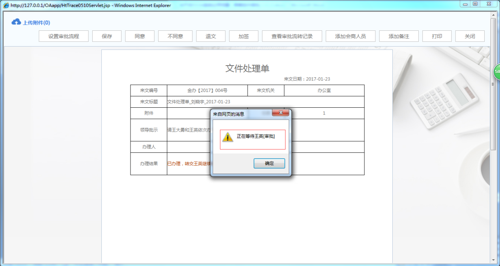This screenshot has width=500, height=266.
Task: Click the cloud upload attachment icon
Action: [x=16, y=21]
